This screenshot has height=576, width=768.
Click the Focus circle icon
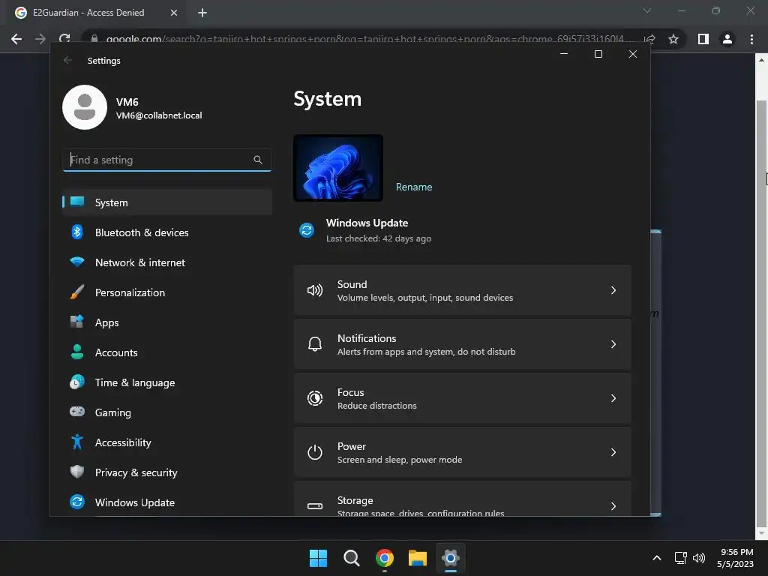click(x=315, y=398)
